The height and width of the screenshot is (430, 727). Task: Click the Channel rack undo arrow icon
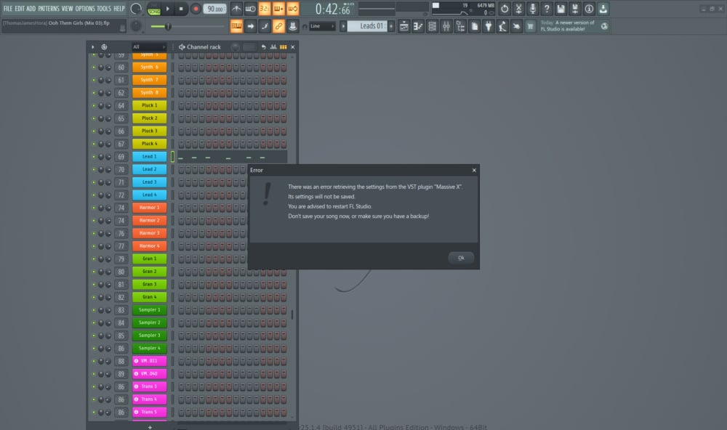point(263,46)
